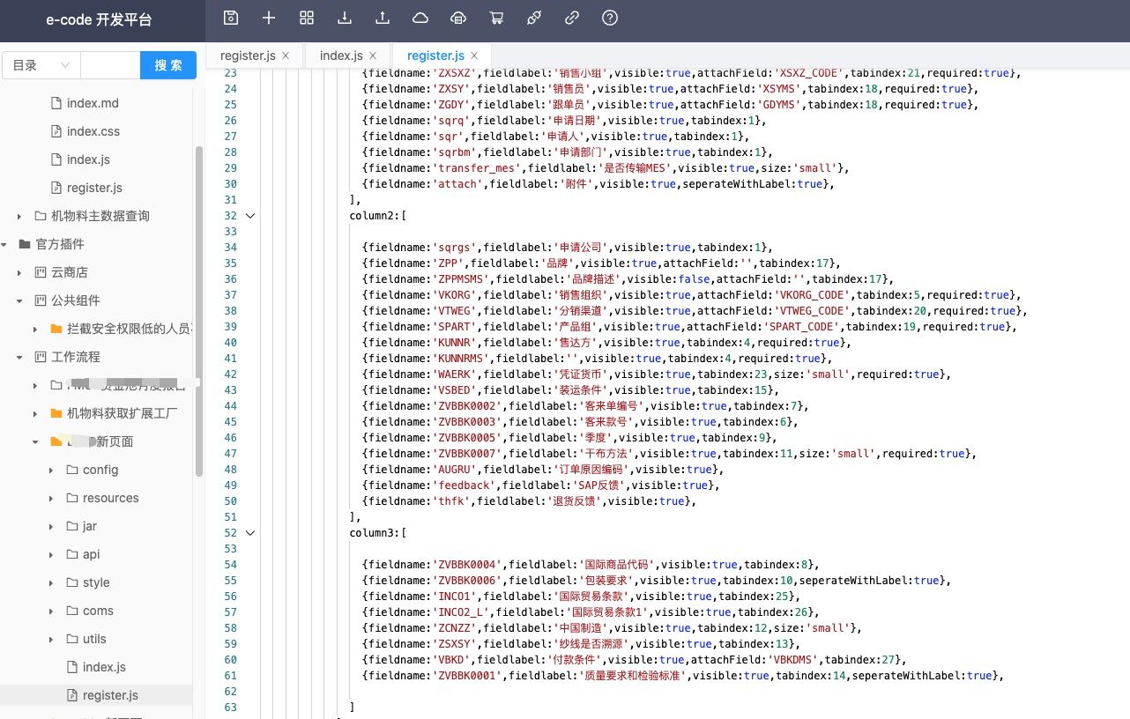Collapse the 公共组件 node arrow

pos(19,300)
